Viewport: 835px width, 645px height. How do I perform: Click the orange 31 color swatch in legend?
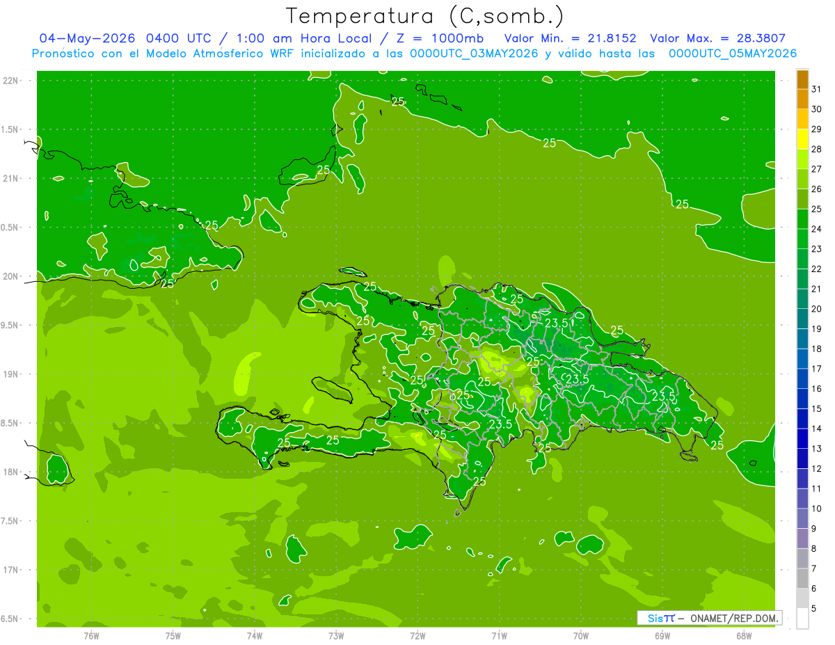pos(802,80)
